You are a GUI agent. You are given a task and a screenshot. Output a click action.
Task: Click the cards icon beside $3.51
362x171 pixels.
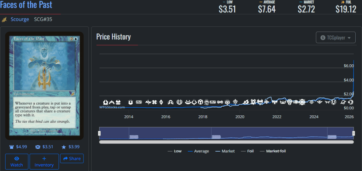(x=38, y=147)
